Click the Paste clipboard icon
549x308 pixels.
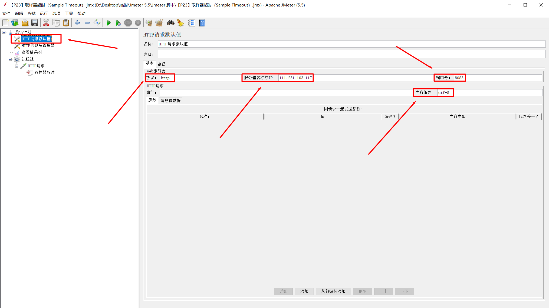click(66, 23)
